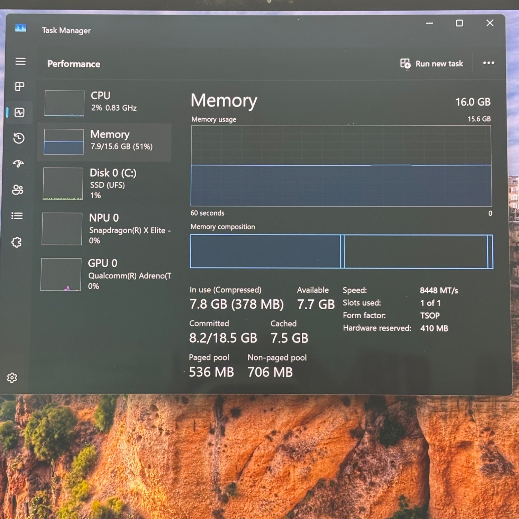The width and height of the screenshot is (519, 519).
Task: Open the Startup apps page icon
Action: coord(18,164)
